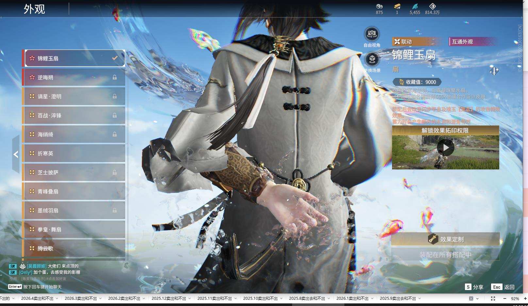The image size is (528, 306).
Task: Switch to the 2025.12卖出和不出 sheet tab
Action: [x=169, y=299]
